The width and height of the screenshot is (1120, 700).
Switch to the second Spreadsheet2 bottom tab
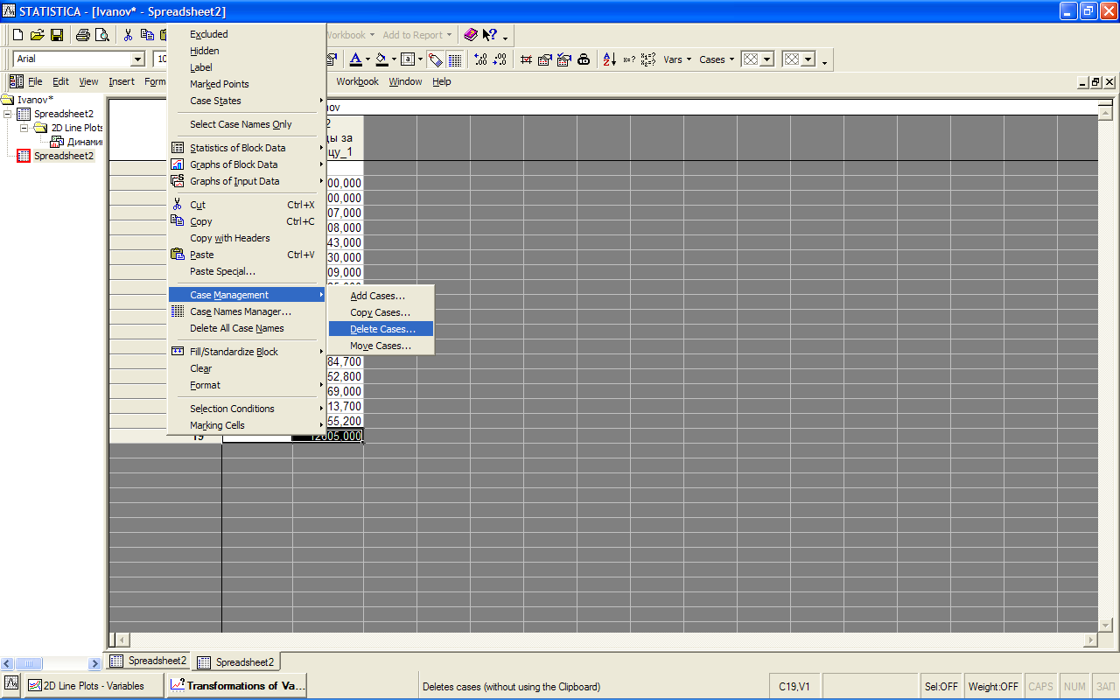[x=236, y=661]
